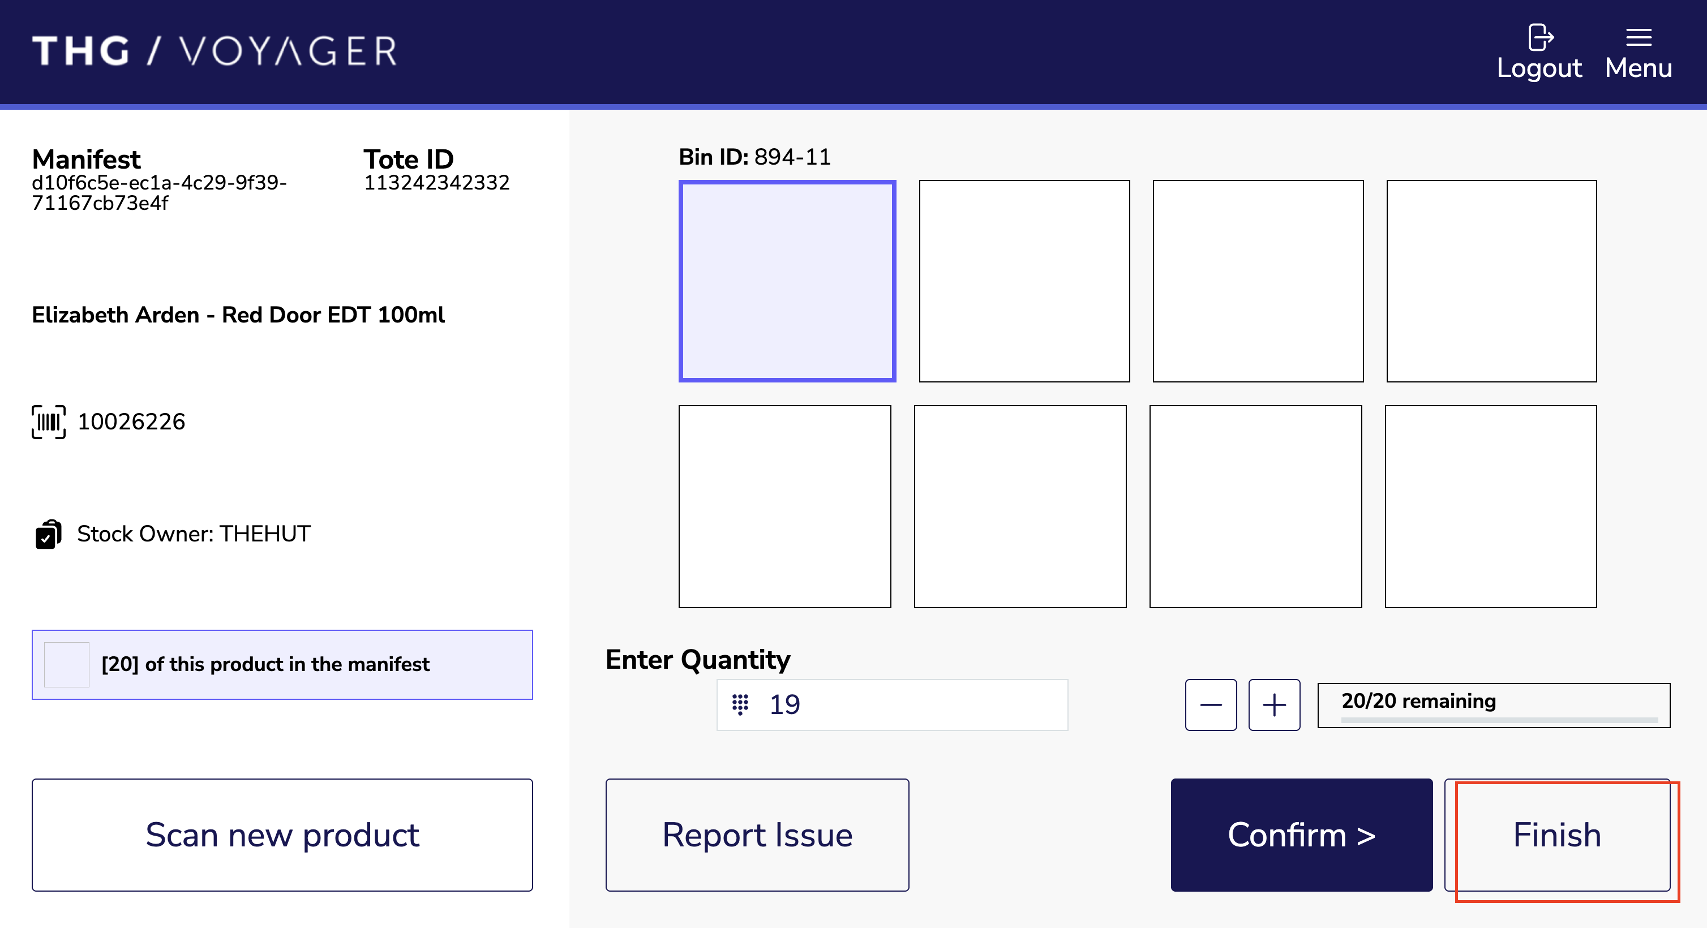
Task: Select the second bin cell in top row
Action: (x=1024, y=281)
